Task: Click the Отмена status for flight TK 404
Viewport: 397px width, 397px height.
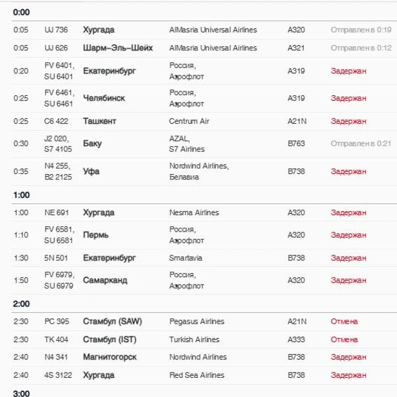Action: pyautogui.click(x=344, y=339)
